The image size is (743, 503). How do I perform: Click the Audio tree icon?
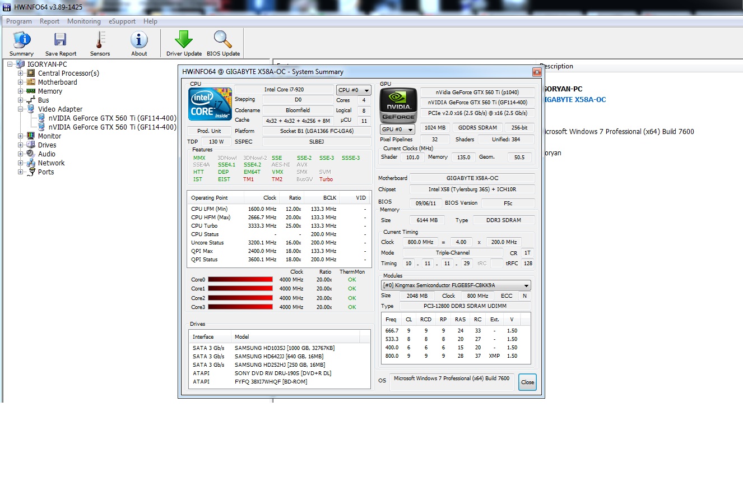31,154
